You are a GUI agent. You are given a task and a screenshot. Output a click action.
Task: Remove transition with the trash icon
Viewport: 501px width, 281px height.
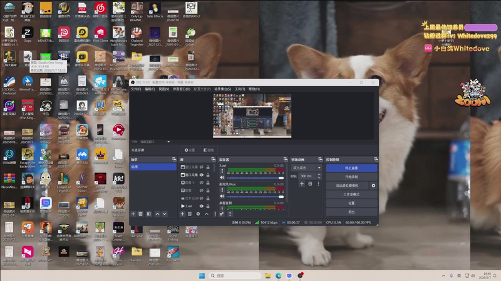point(310,184)
